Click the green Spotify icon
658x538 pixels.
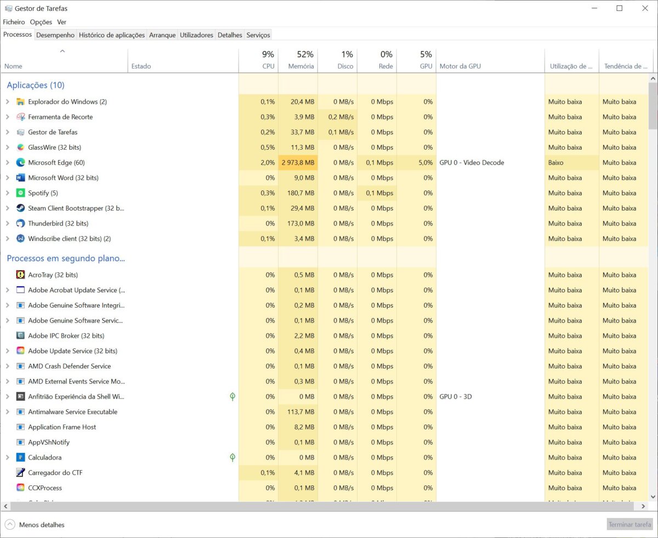[x=20, y=193]
